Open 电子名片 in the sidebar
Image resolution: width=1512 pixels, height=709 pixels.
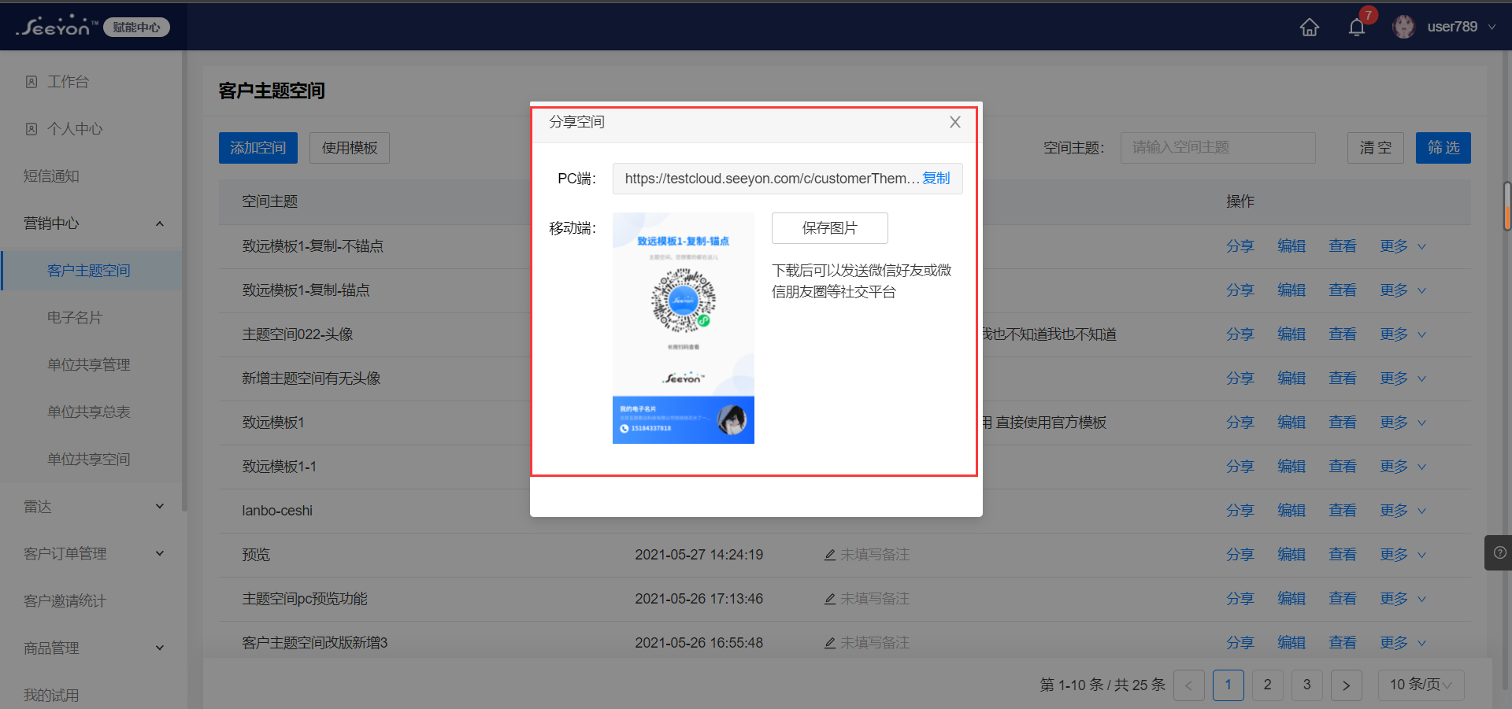pos(75,318)
